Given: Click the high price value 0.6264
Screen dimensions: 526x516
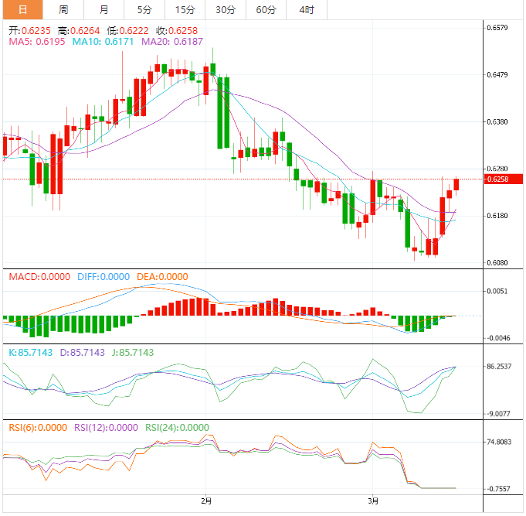Looking at the screenshot, I should coord(85,31).
